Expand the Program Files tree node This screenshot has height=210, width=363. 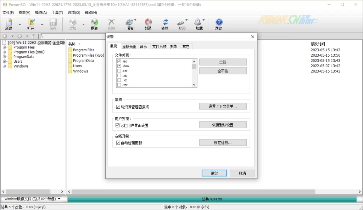point(5,47)
